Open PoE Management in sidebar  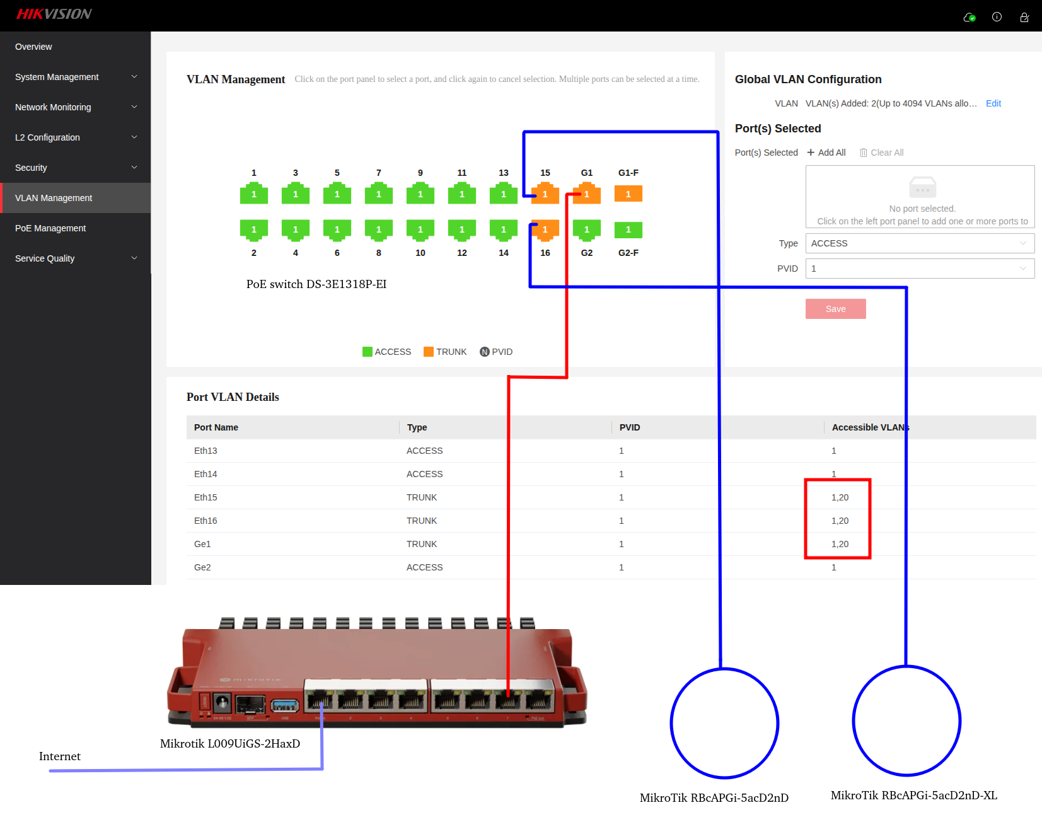76,228
